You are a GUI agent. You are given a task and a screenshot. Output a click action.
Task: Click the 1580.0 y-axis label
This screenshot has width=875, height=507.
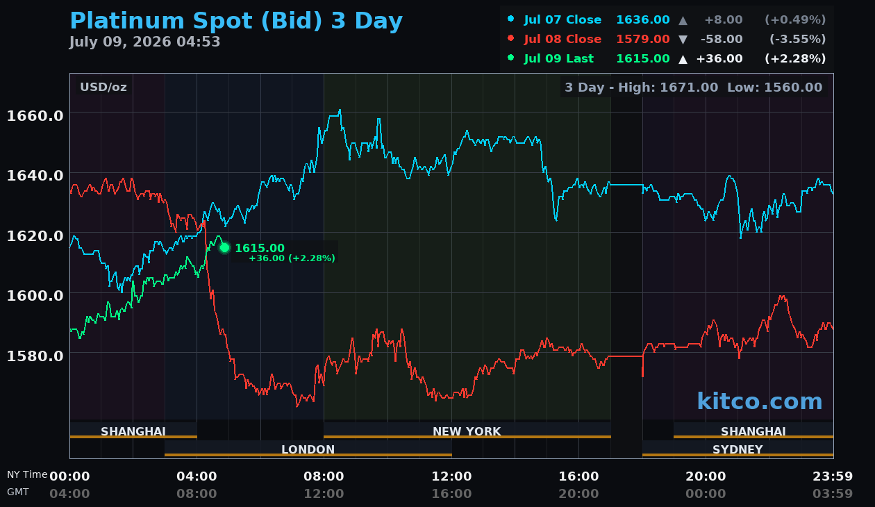pos(35,356)
